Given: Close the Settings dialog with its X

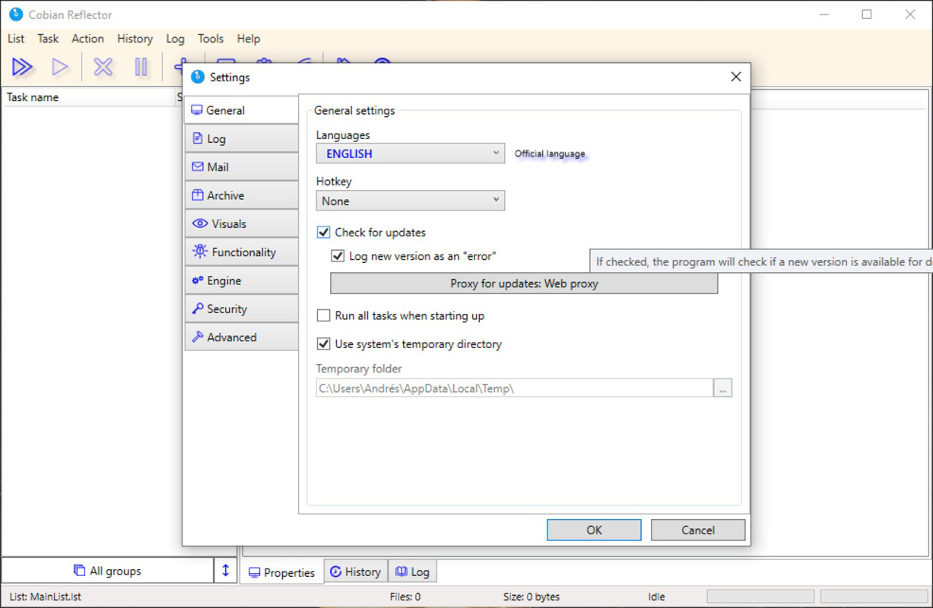Looking at the screenshot, I should click(x=735, y=77).
